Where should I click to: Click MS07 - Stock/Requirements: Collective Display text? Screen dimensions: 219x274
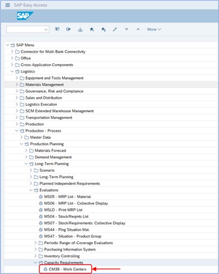[84, 223]
